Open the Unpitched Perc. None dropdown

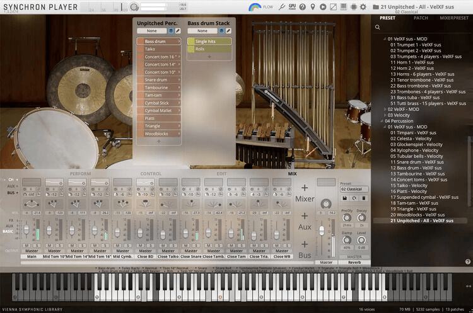pos(152,30)
